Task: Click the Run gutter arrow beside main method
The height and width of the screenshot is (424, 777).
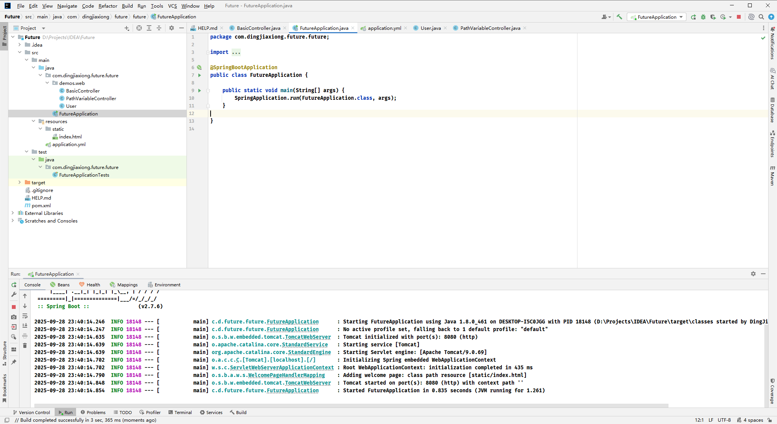Action: click(200, 91)
